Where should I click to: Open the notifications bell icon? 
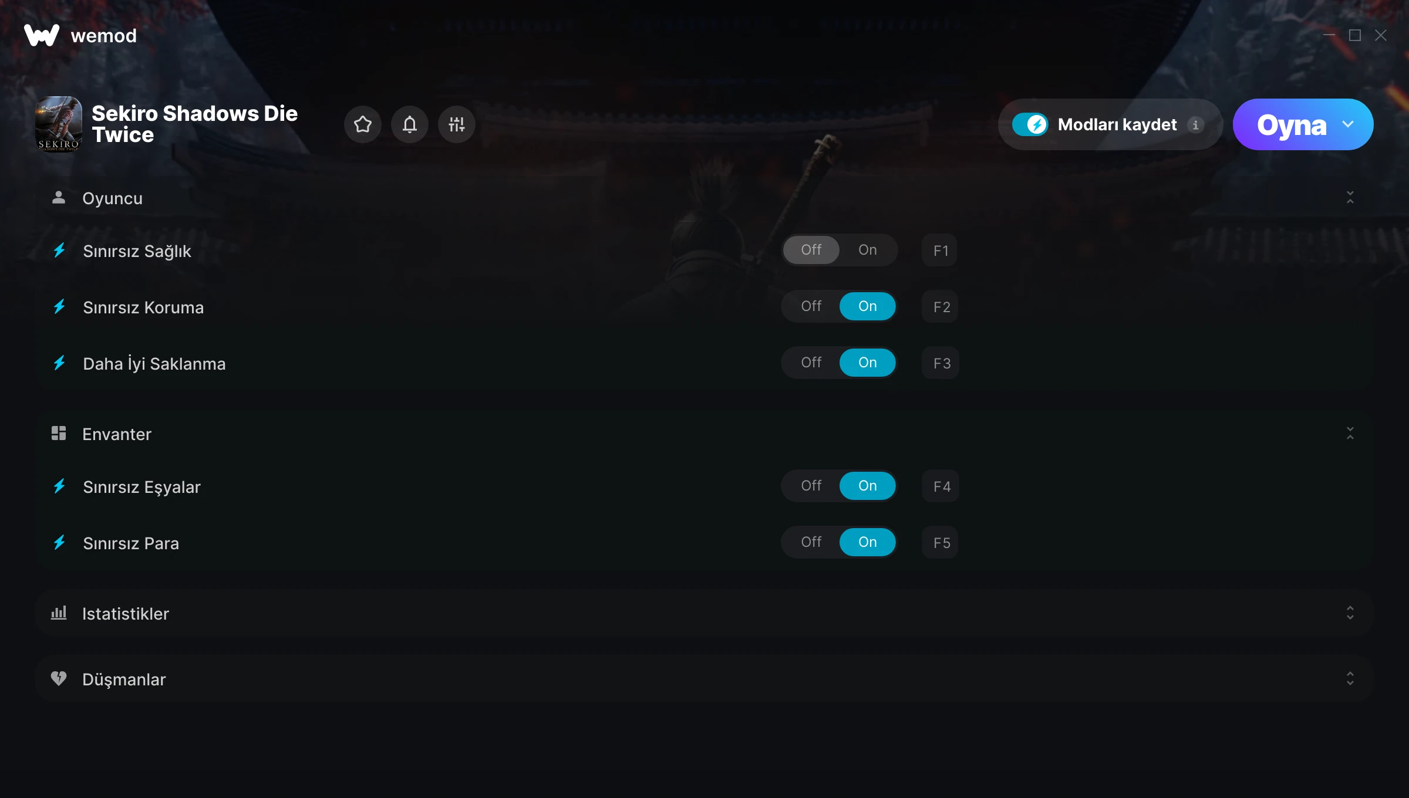(x=410, y=124)
